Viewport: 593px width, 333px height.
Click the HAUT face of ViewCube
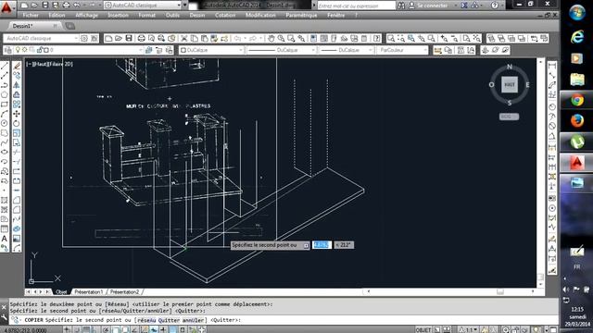[510, 84]
